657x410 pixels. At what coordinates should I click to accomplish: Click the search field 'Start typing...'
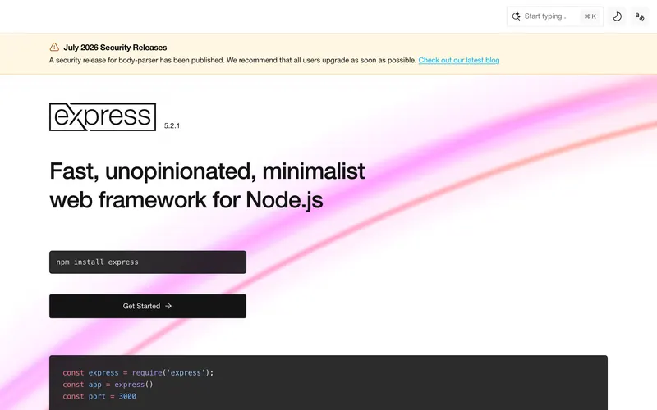click(555, 16)
